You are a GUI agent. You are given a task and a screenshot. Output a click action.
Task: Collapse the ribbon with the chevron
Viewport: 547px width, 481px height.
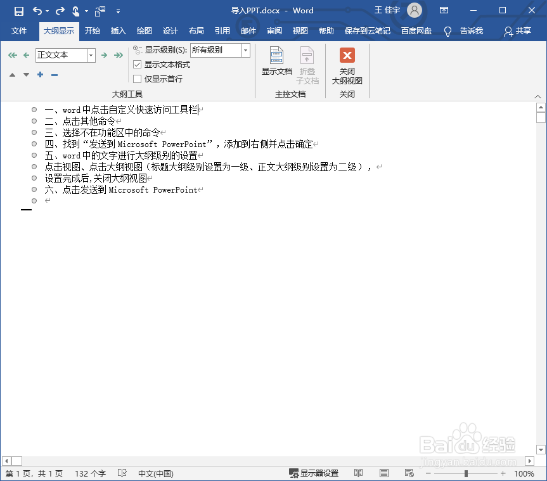tap(537, 96)
